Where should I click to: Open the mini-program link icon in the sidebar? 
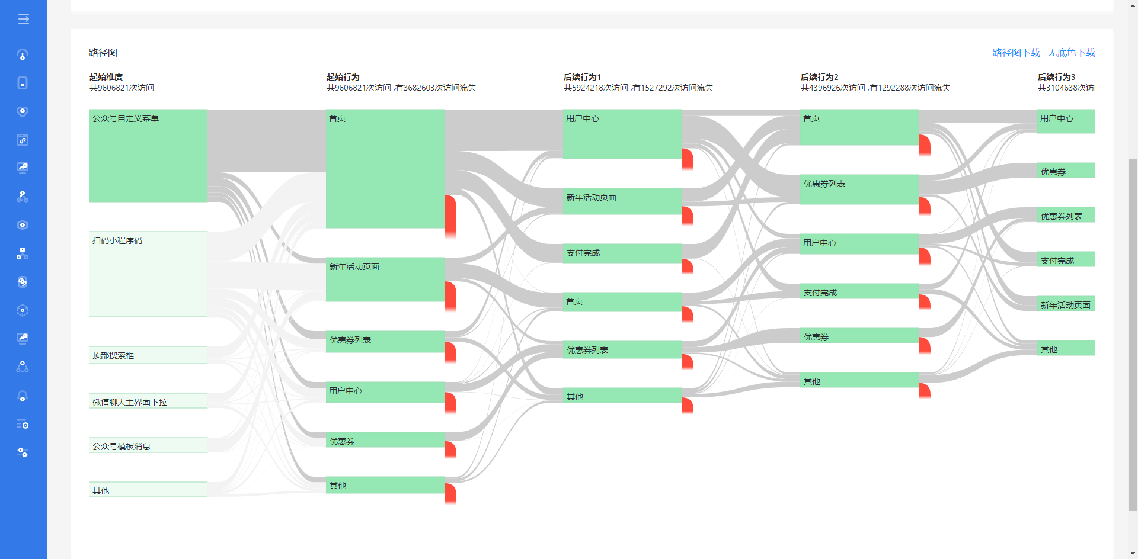[x=23, y=140]
